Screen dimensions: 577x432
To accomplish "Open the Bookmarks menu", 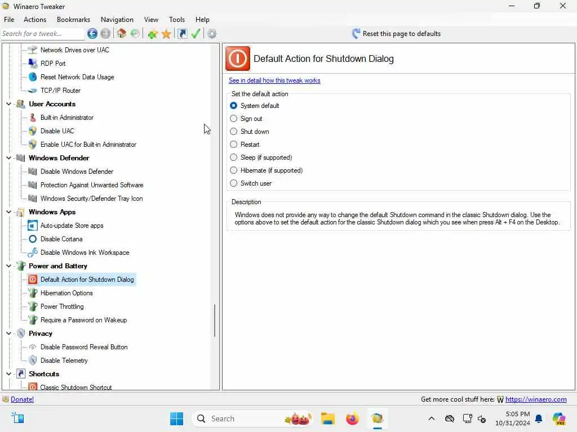I will (x=73, y=20).
